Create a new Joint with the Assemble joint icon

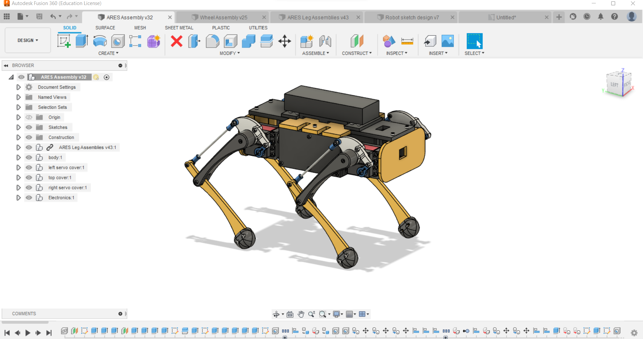click(x=325, y=41)
